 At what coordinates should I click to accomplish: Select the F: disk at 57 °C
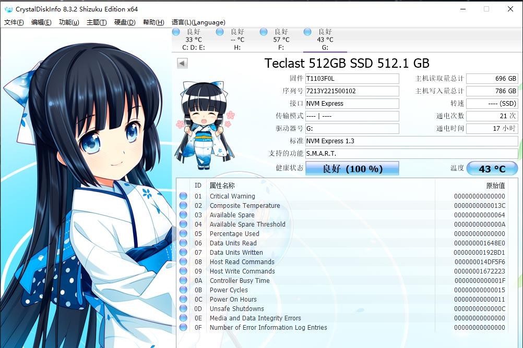[281, 40]
